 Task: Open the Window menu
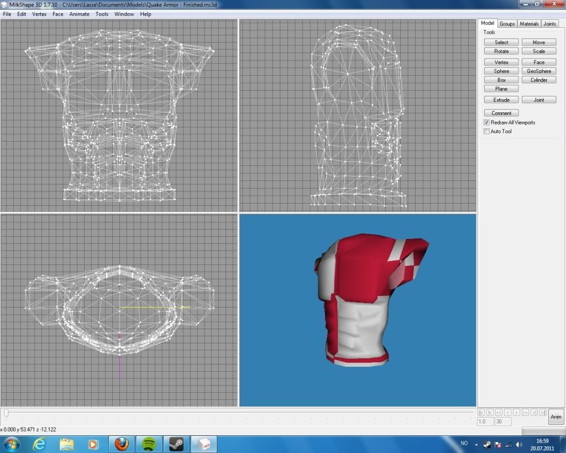(124, 14)
